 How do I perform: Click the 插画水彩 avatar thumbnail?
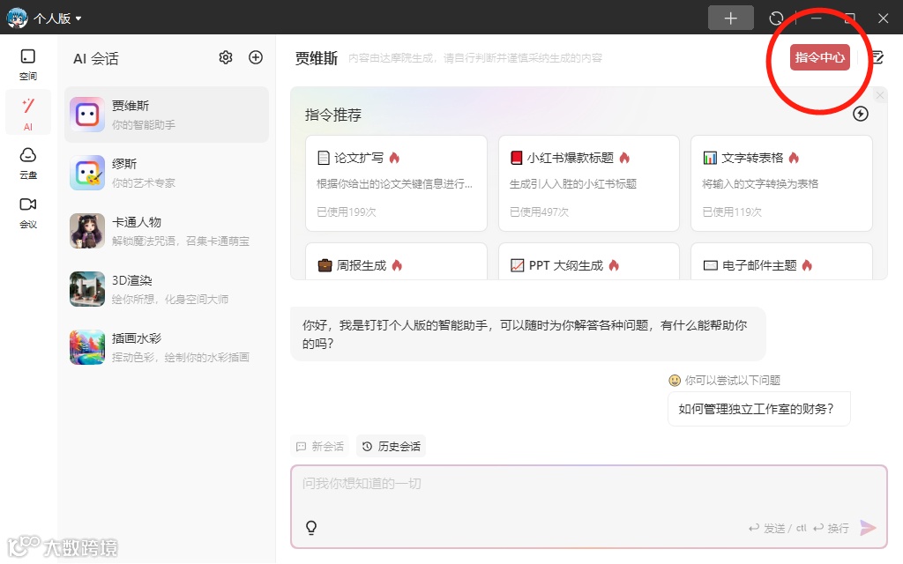[87, 347]
